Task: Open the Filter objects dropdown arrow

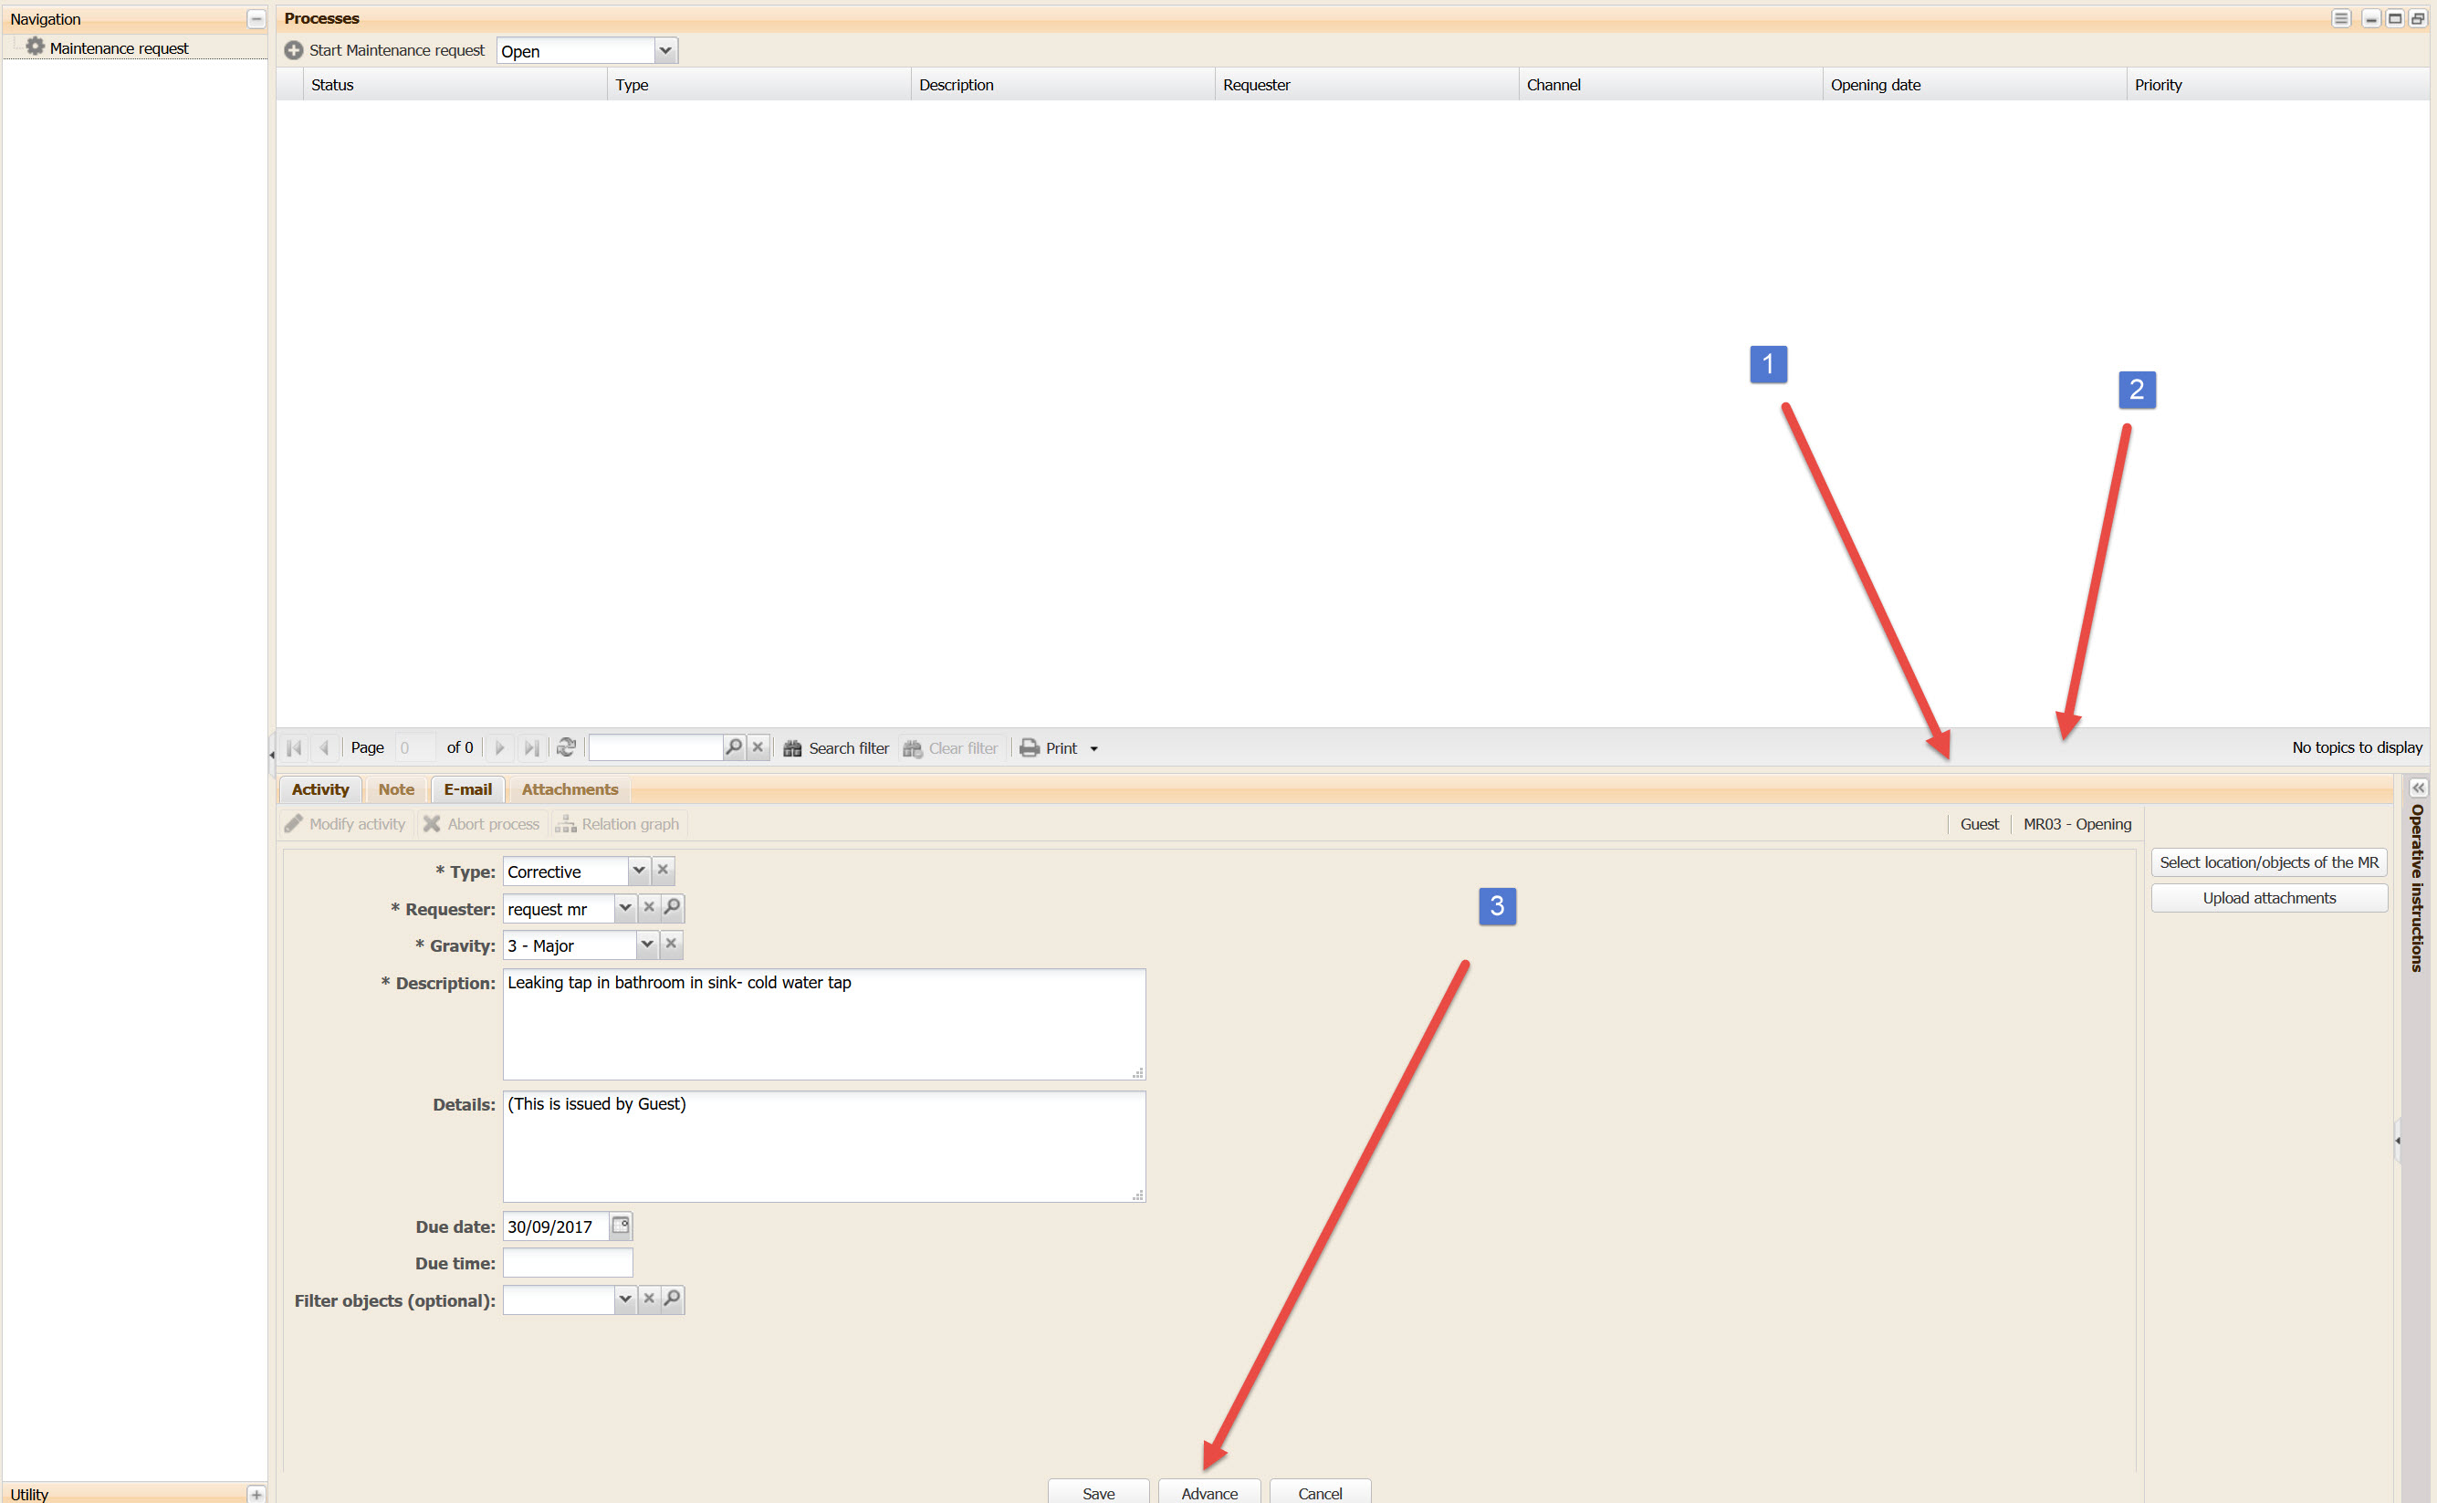Action: click(624, 1299)
